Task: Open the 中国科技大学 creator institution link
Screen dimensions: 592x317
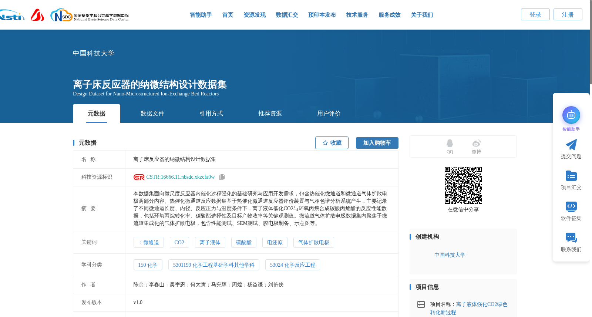Action: click(x=450, y=255)
